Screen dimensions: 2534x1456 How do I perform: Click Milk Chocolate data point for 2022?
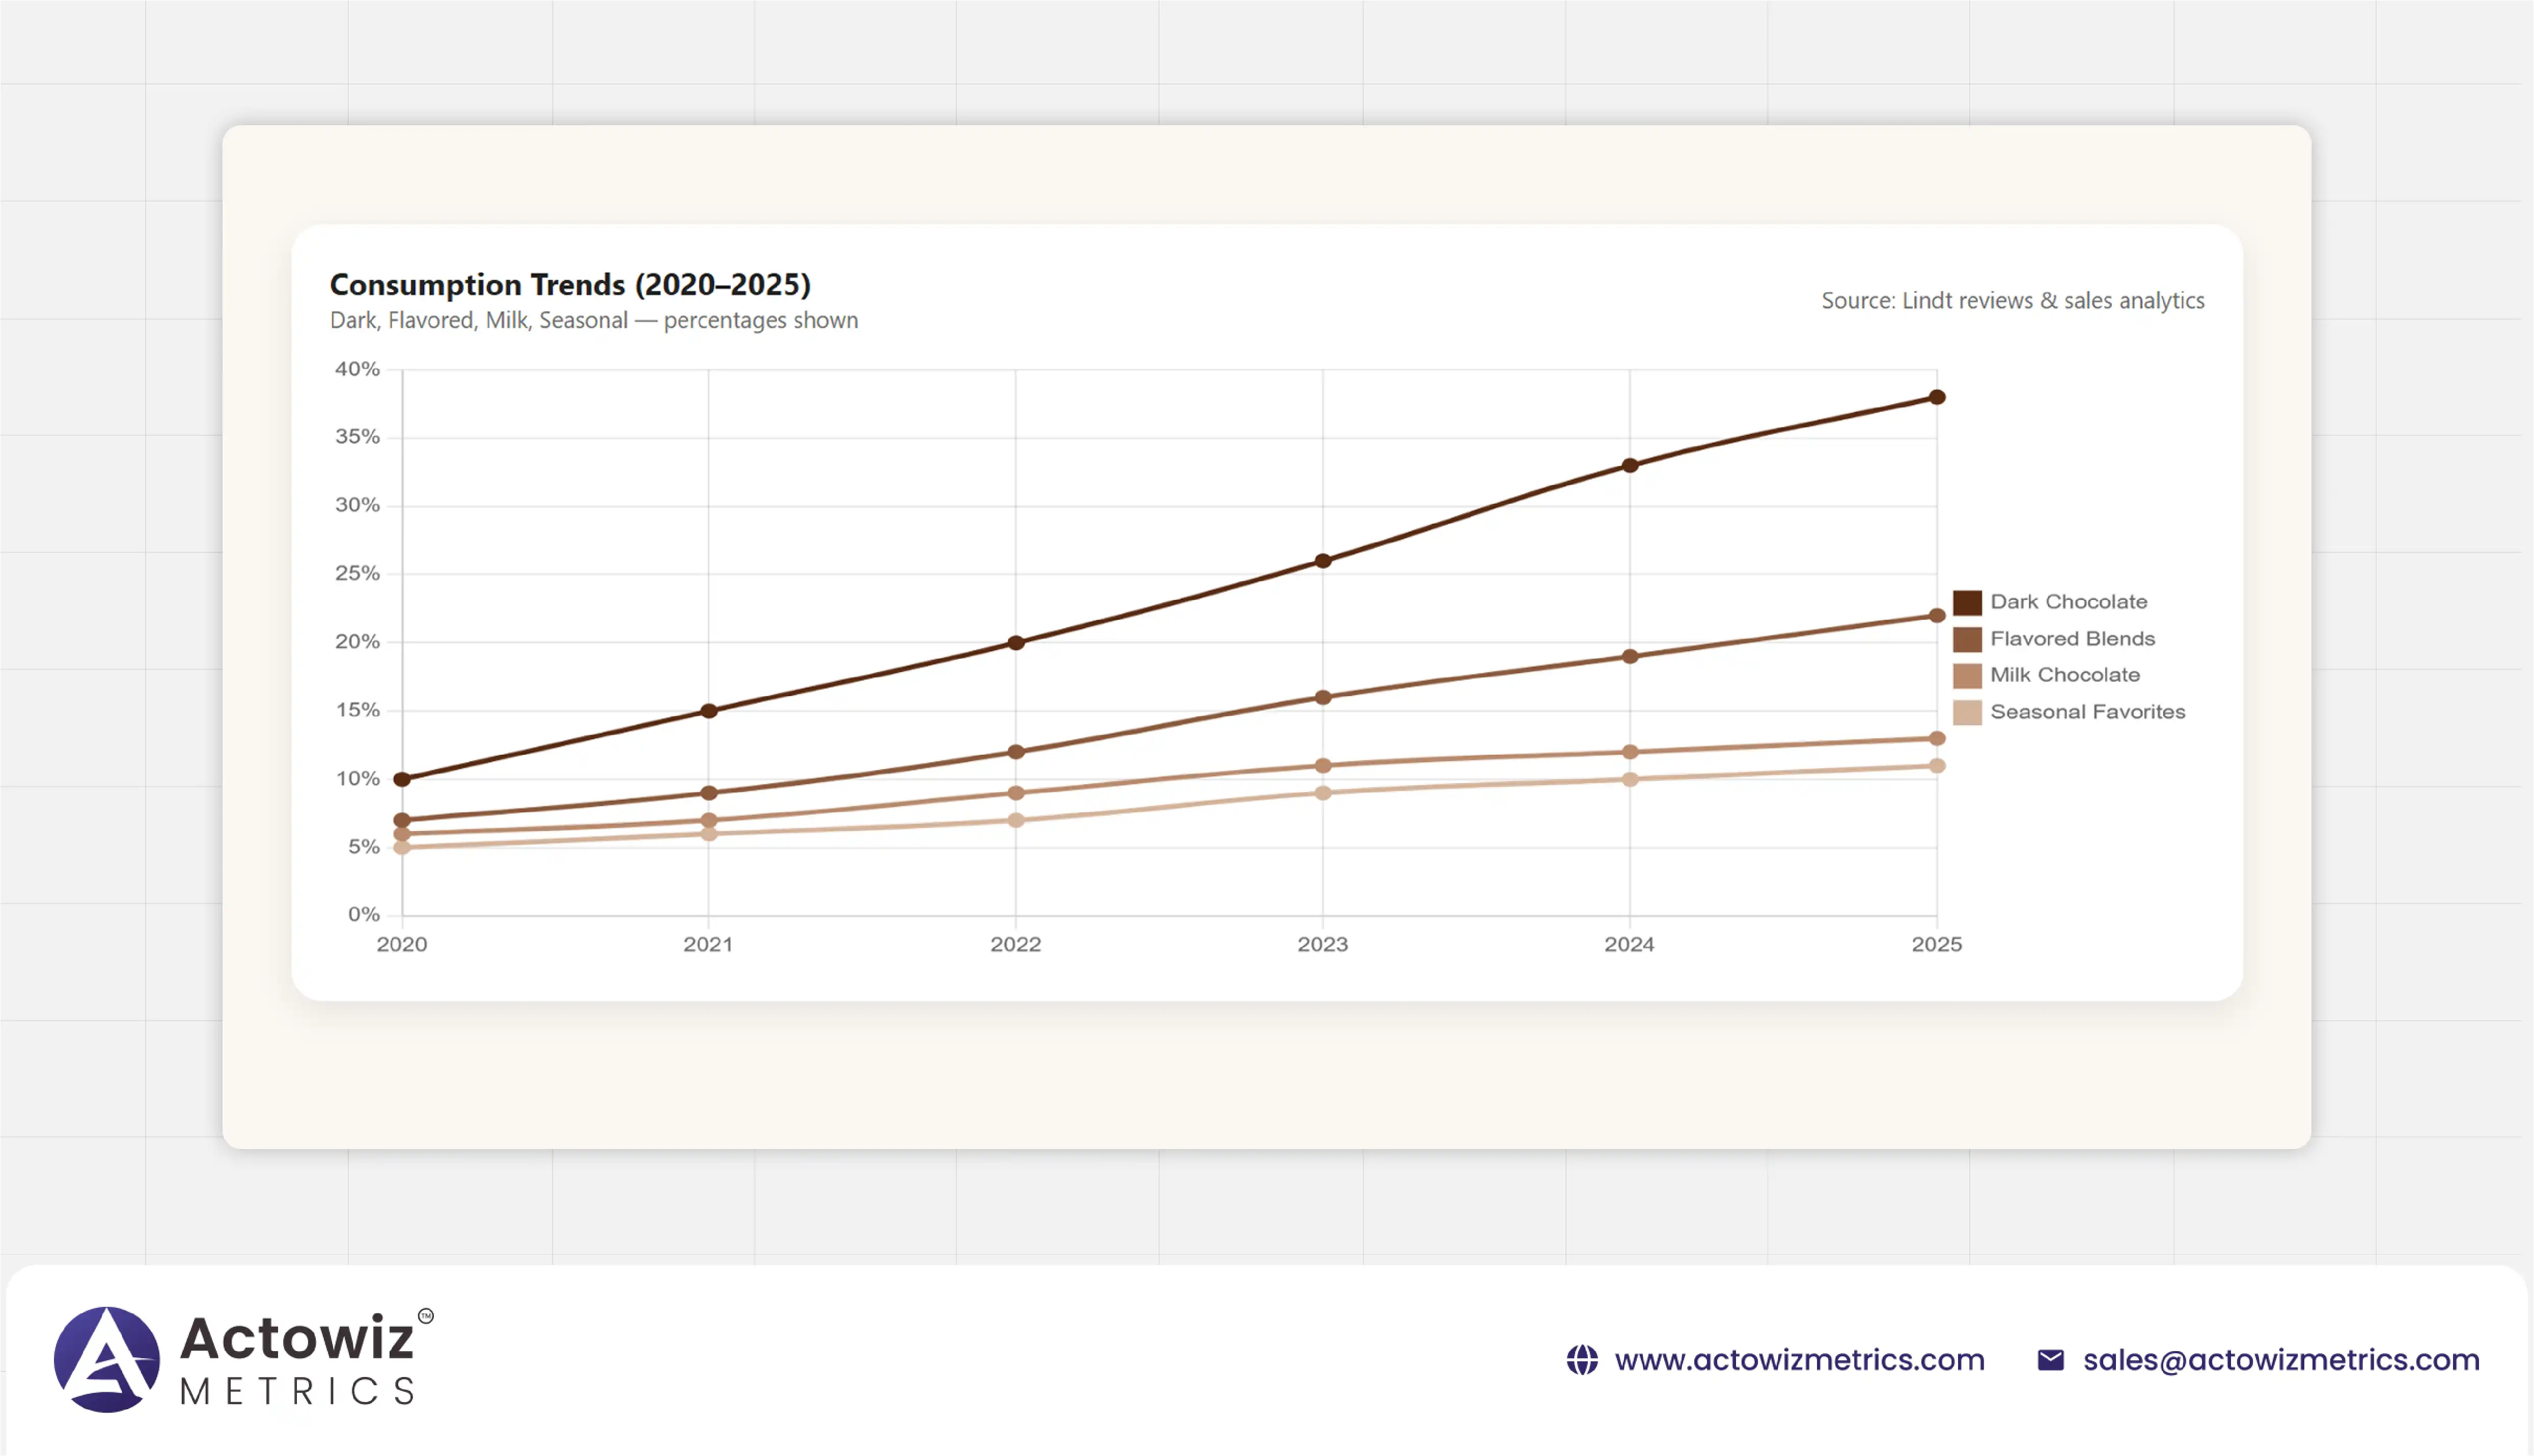click(1016, 793)
